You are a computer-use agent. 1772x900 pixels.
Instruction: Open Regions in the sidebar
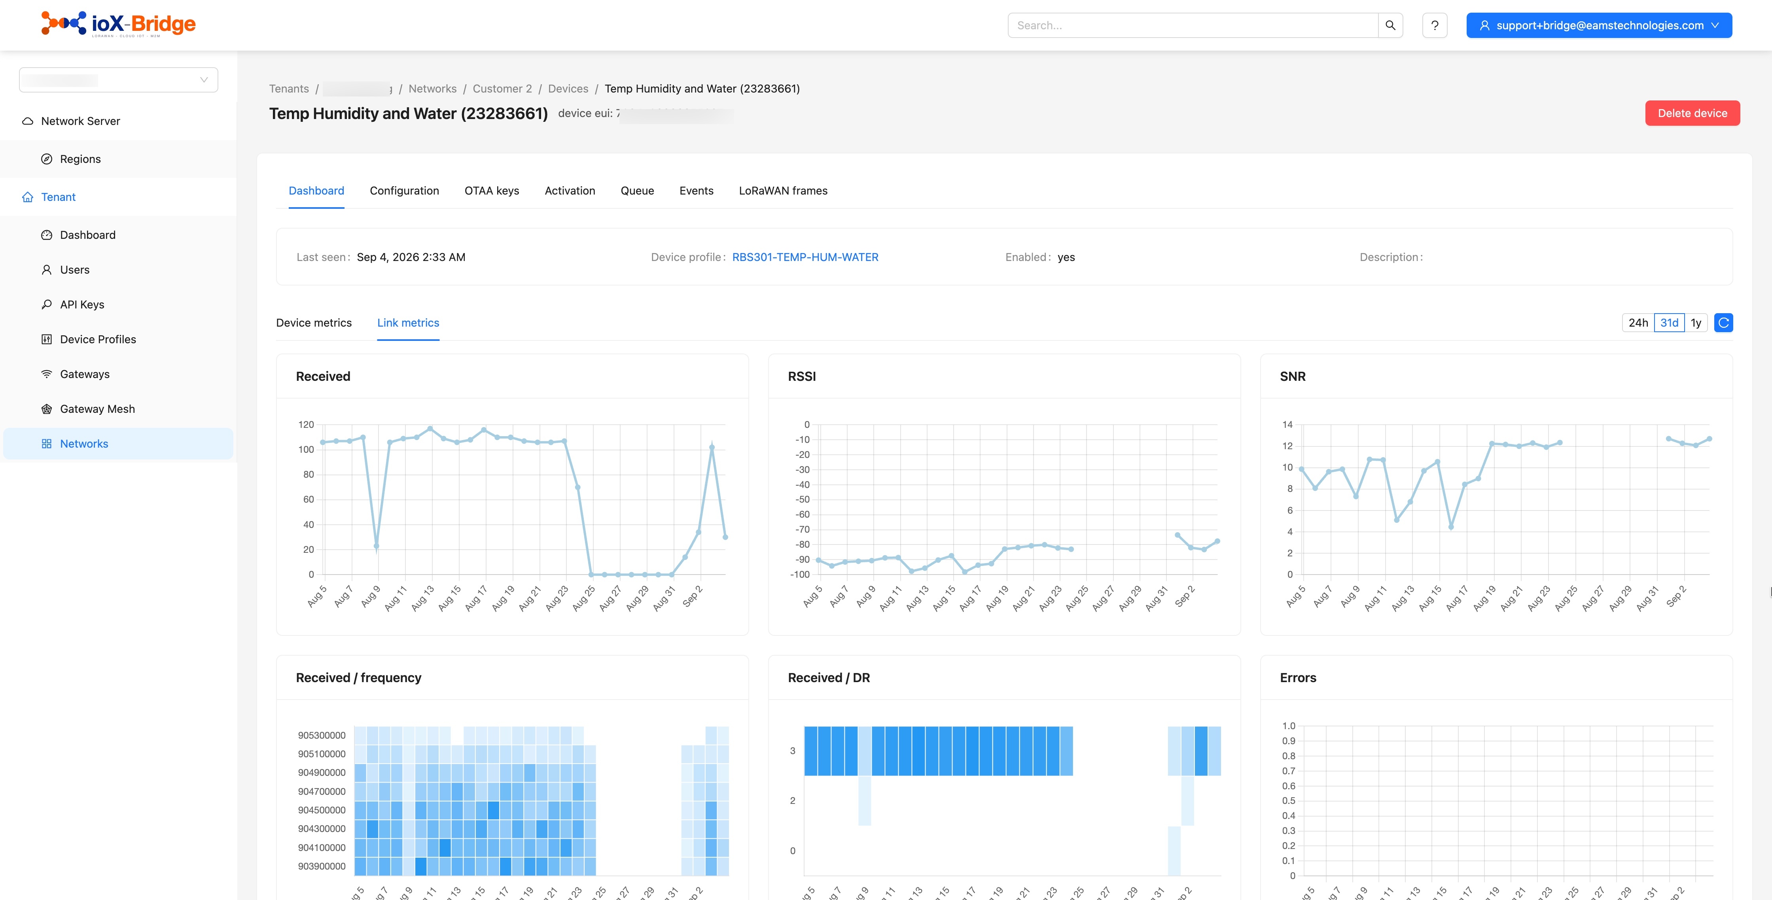118,159
